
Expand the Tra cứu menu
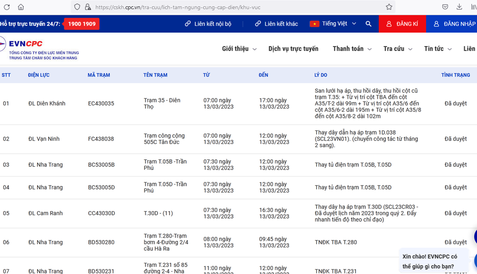(397, 49)
